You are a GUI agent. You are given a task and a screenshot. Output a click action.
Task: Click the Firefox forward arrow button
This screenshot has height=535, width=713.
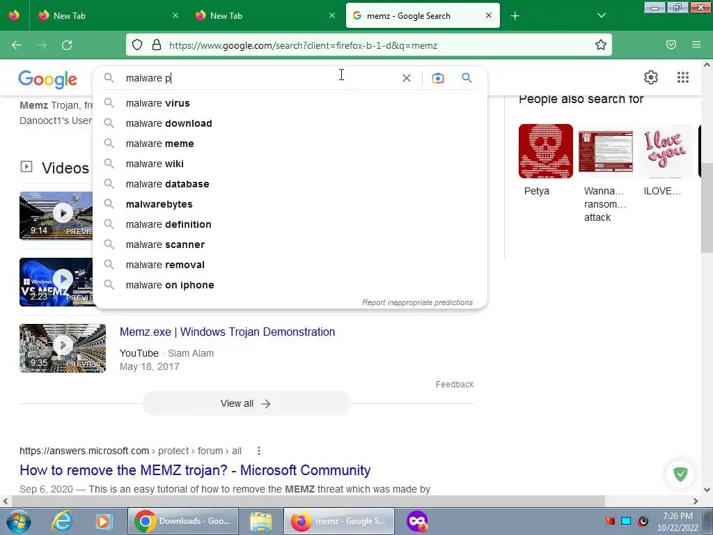[x=42, y=45]
